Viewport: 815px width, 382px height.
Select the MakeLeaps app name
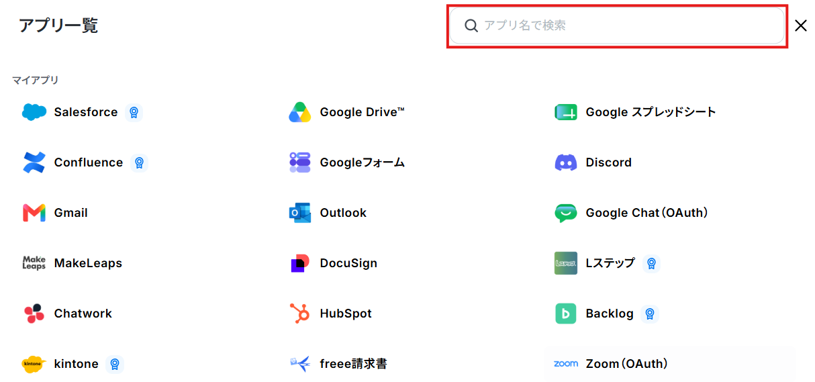coord(88,263)
